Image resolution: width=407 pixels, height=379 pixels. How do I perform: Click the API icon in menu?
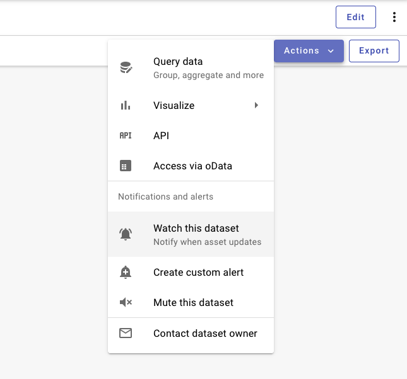[126, 135]
